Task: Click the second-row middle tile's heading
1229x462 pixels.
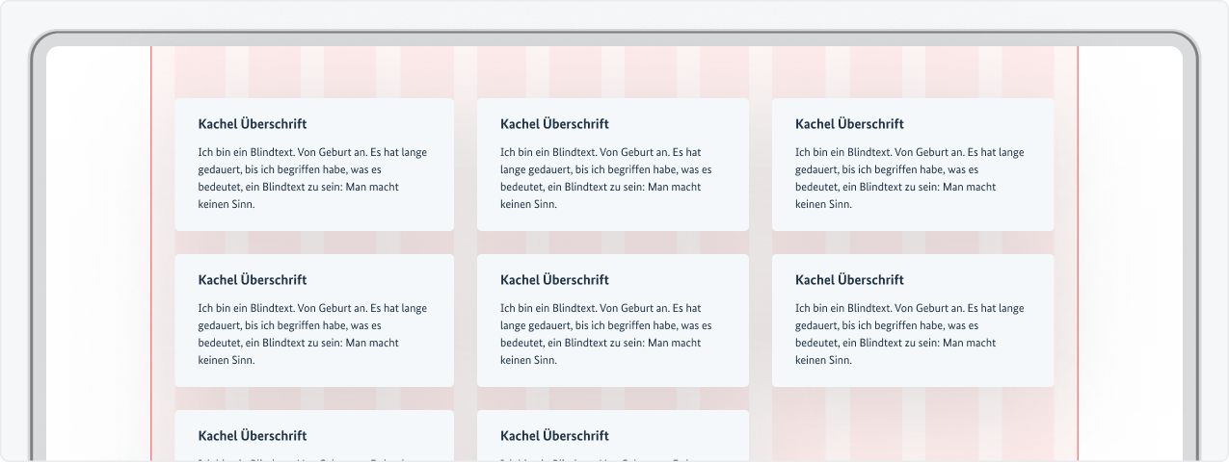Action: 554,280
